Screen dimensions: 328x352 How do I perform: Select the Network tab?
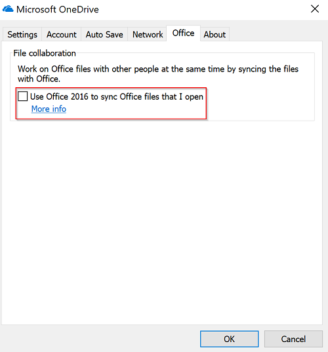148,35
